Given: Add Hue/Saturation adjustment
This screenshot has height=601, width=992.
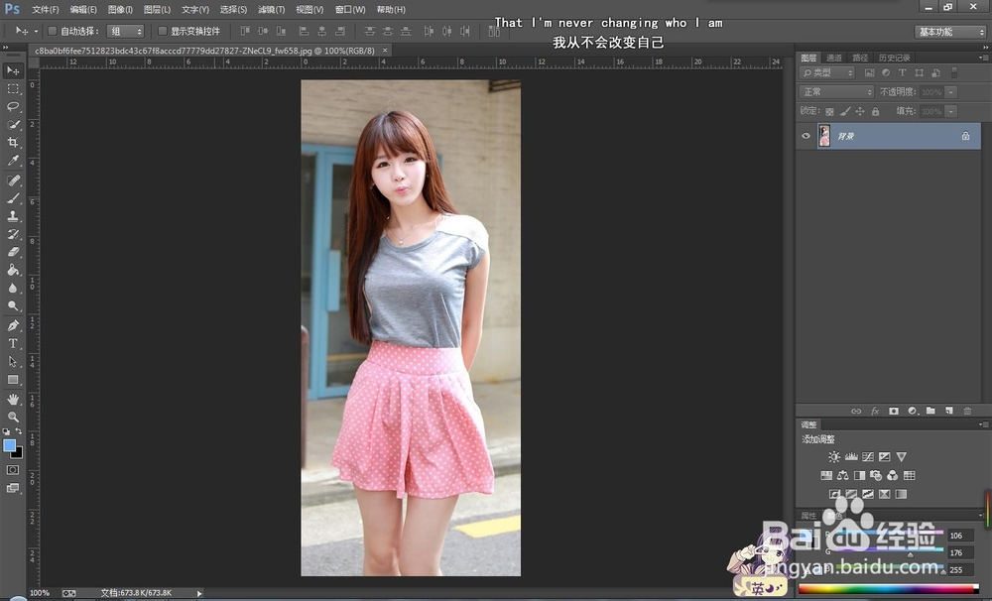Looking at the screenshot, I should pos(826,475).
